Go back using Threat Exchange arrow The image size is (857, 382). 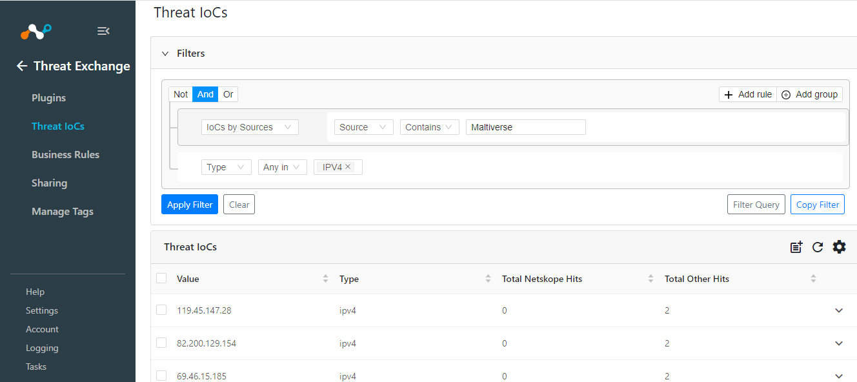pos(22,66)
